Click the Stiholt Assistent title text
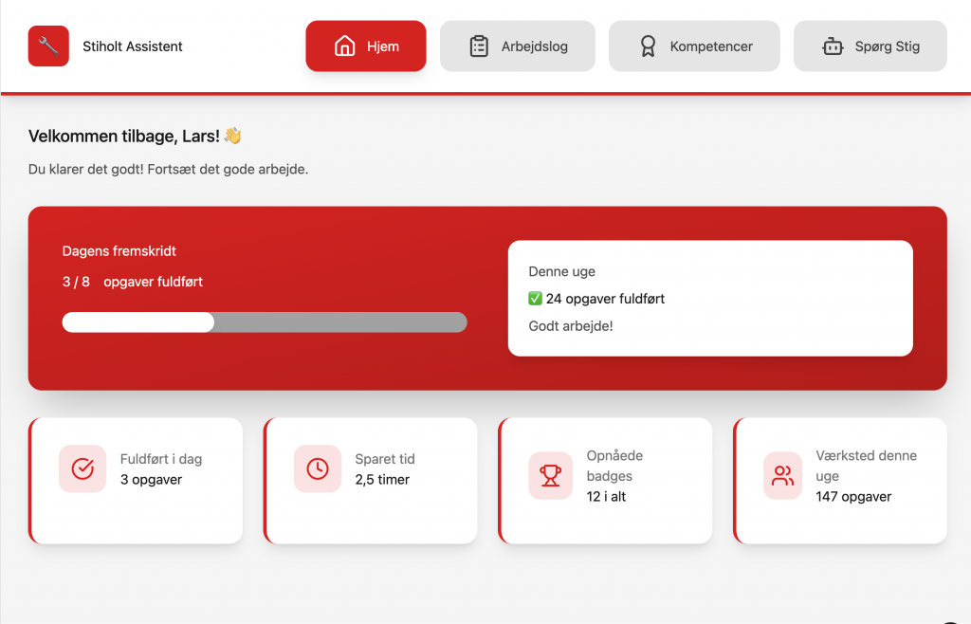Screen dimensions: 971x624 pyautogui.click(x=133, y=46)
